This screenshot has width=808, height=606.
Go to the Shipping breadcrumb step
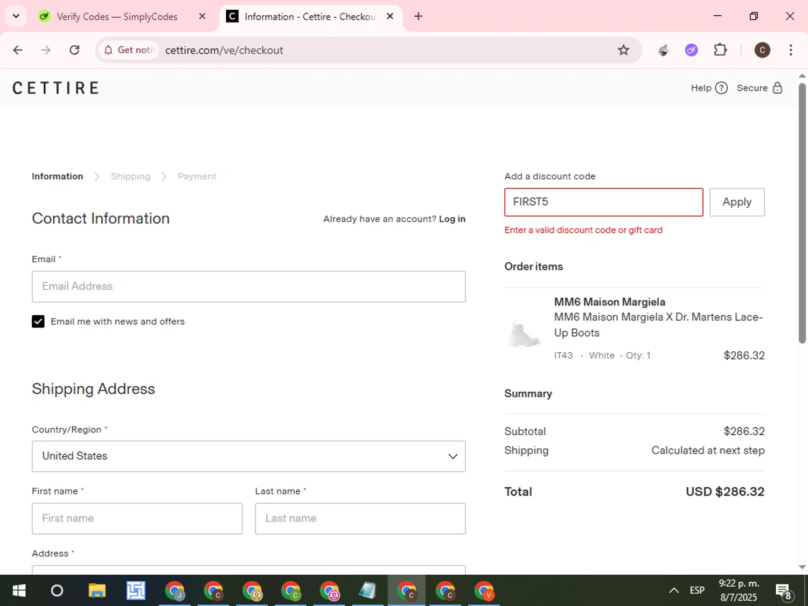tap(130, 177)
